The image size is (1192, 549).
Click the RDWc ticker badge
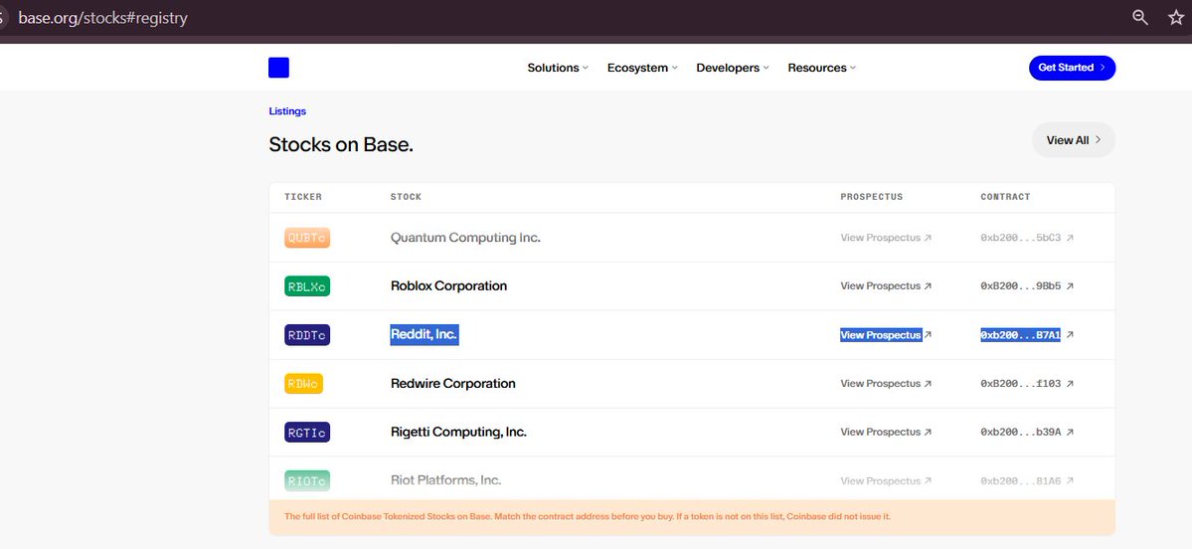click(303, 383)
